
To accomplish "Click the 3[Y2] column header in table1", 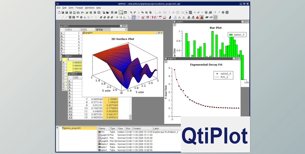I will (x=102, y=30).
